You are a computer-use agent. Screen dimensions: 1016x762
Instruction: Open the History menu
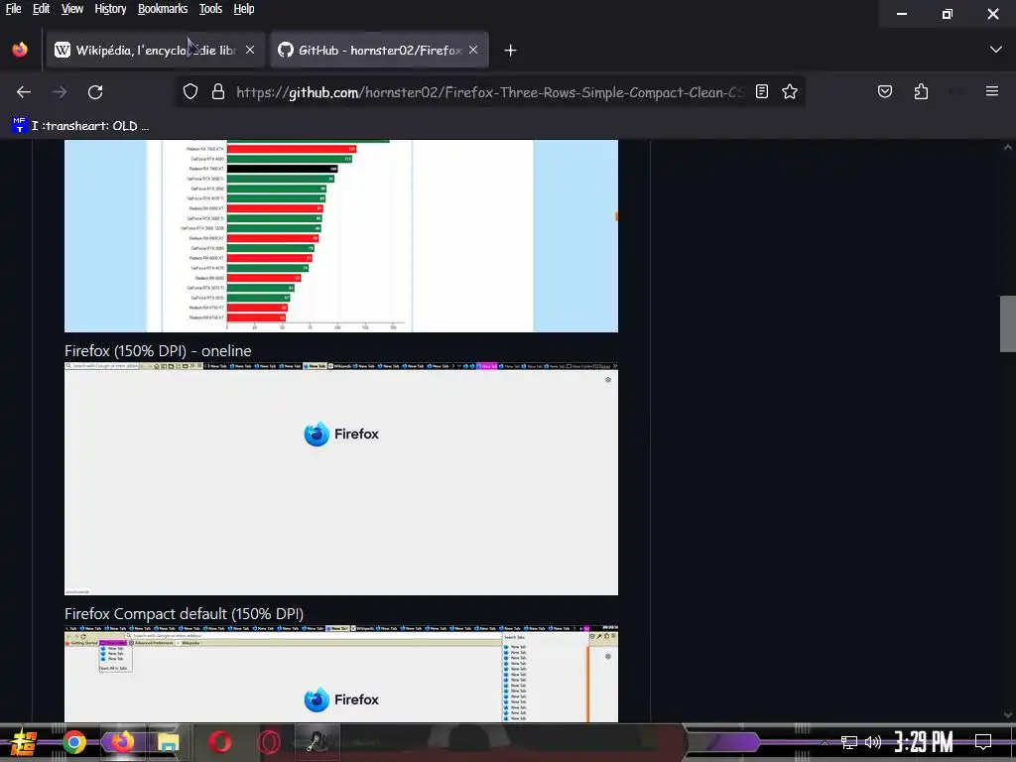110,9
